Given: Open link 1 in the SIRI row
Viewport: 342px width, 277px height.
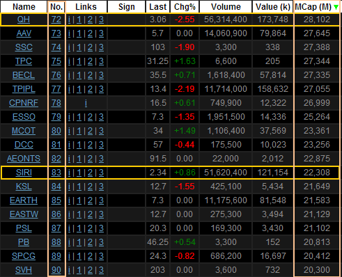Looking at the screenshot, I should [x=79, y=173].
